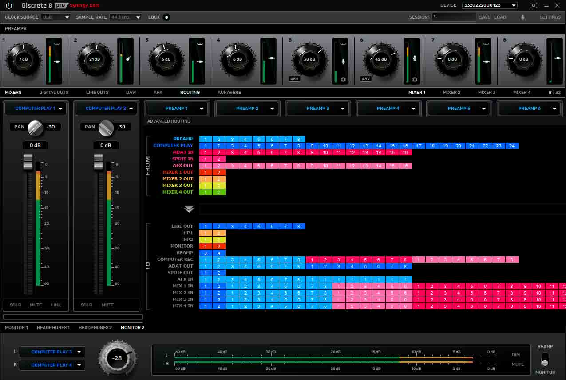Click the microphone input icon on preamp 5

tap(343, 61)
